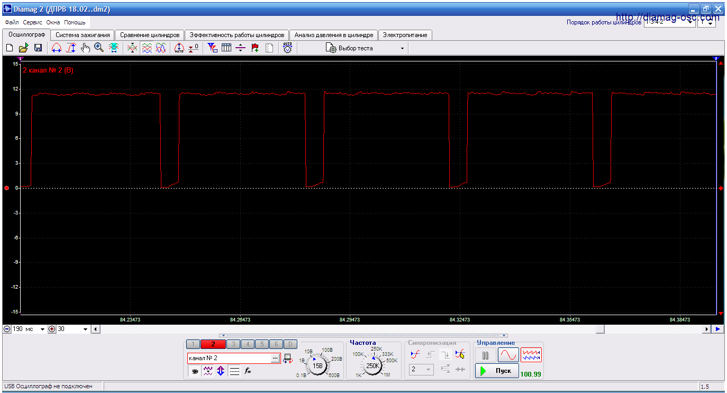This screenshot has height=393, width=727.
Task: Select the horizontal measurement arc tool
Action: coord(57,48)
